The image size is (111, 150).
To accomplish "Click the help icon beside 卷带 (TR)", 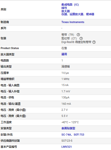I will pos(78,35).
